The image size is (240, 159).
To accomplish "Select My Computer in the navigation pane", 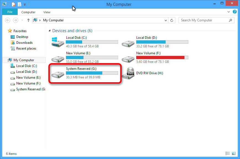I will click(x=24, y=60).
